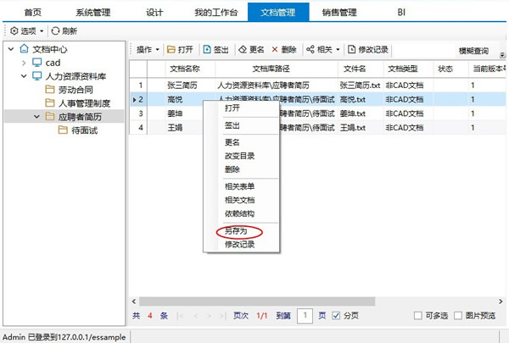
Task: Click the 更名 (Rename) toolbar icon
Action: pyautogui.click(x=244, y=50)
